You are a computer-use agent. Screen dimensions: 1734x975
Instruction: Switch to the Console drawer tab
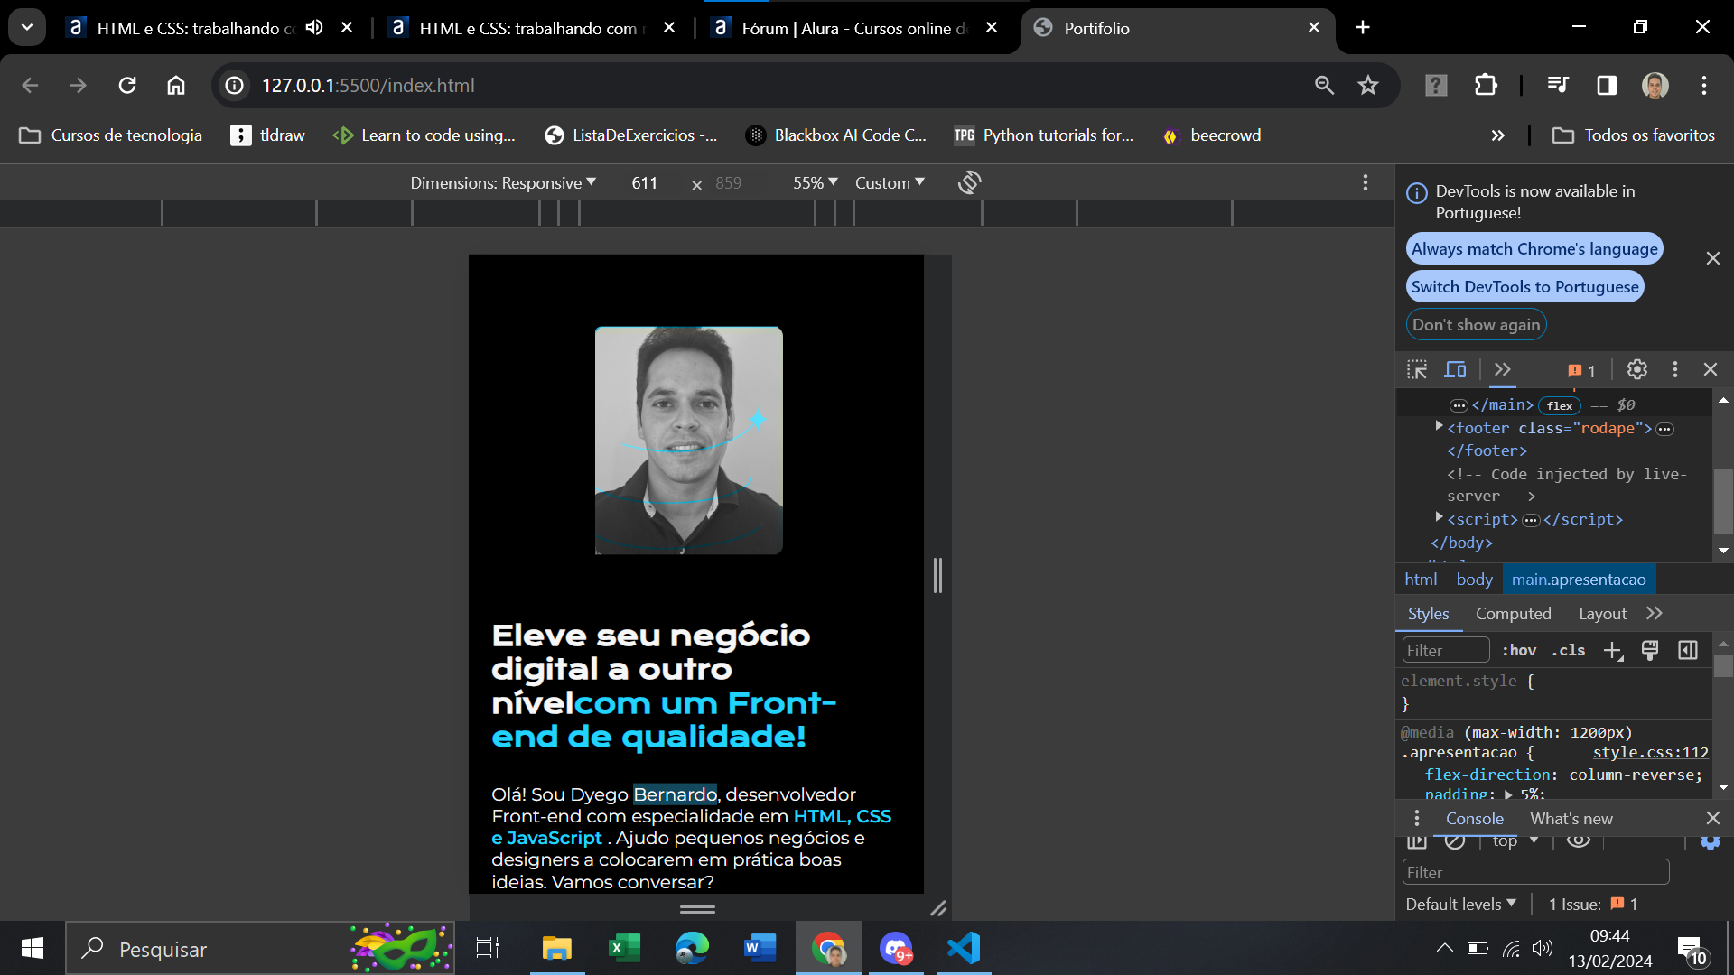pyautogui.click(x=1474, y=819)
